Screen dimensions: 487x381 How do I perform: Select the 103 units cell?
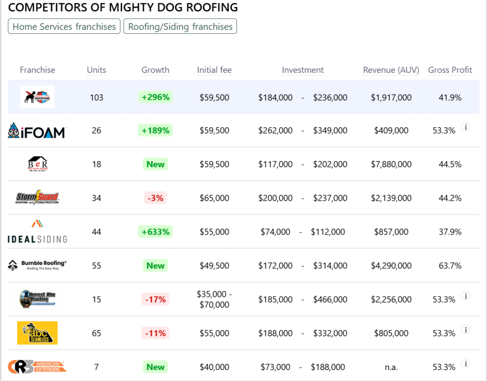click(96, 97)
